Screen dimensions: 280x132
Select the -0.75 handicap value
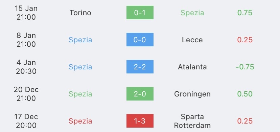coord(245,67)
